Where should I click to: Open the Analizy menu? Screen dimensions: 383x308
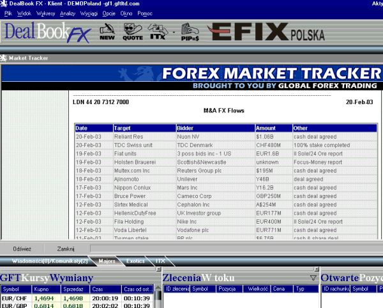68,13
